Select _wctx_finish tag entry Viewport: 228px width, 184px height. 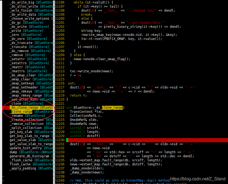[31, 11]
